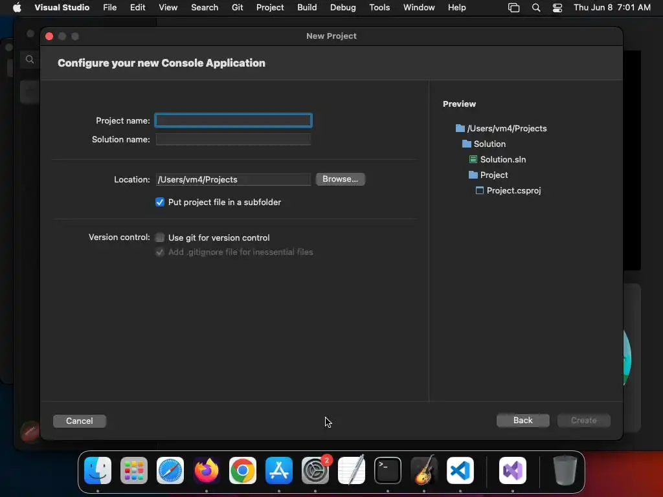Open the Git menu
The width and height of the screenshot is (663, 497).
tap(237, 8)
